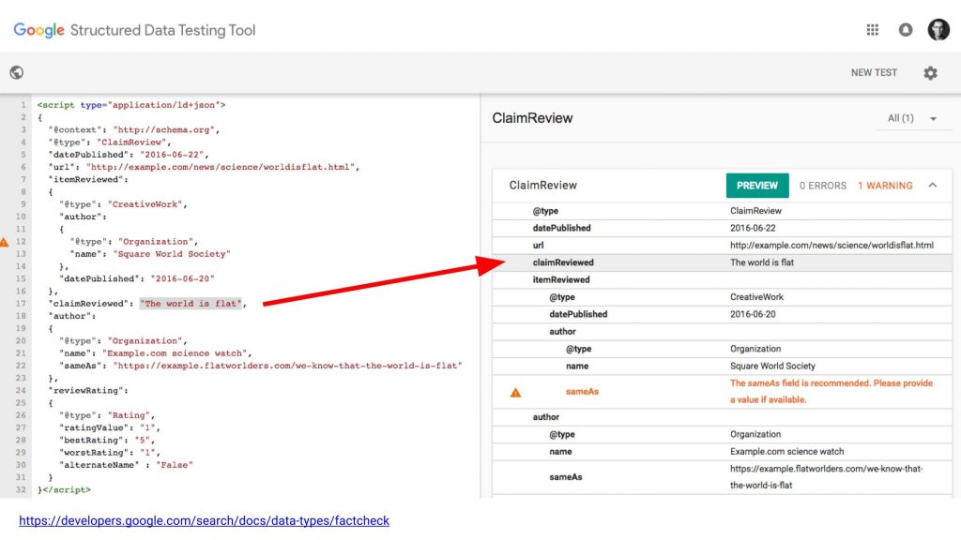
Task: Click the warning triangle beside line 12
Action: coord(5,242)
